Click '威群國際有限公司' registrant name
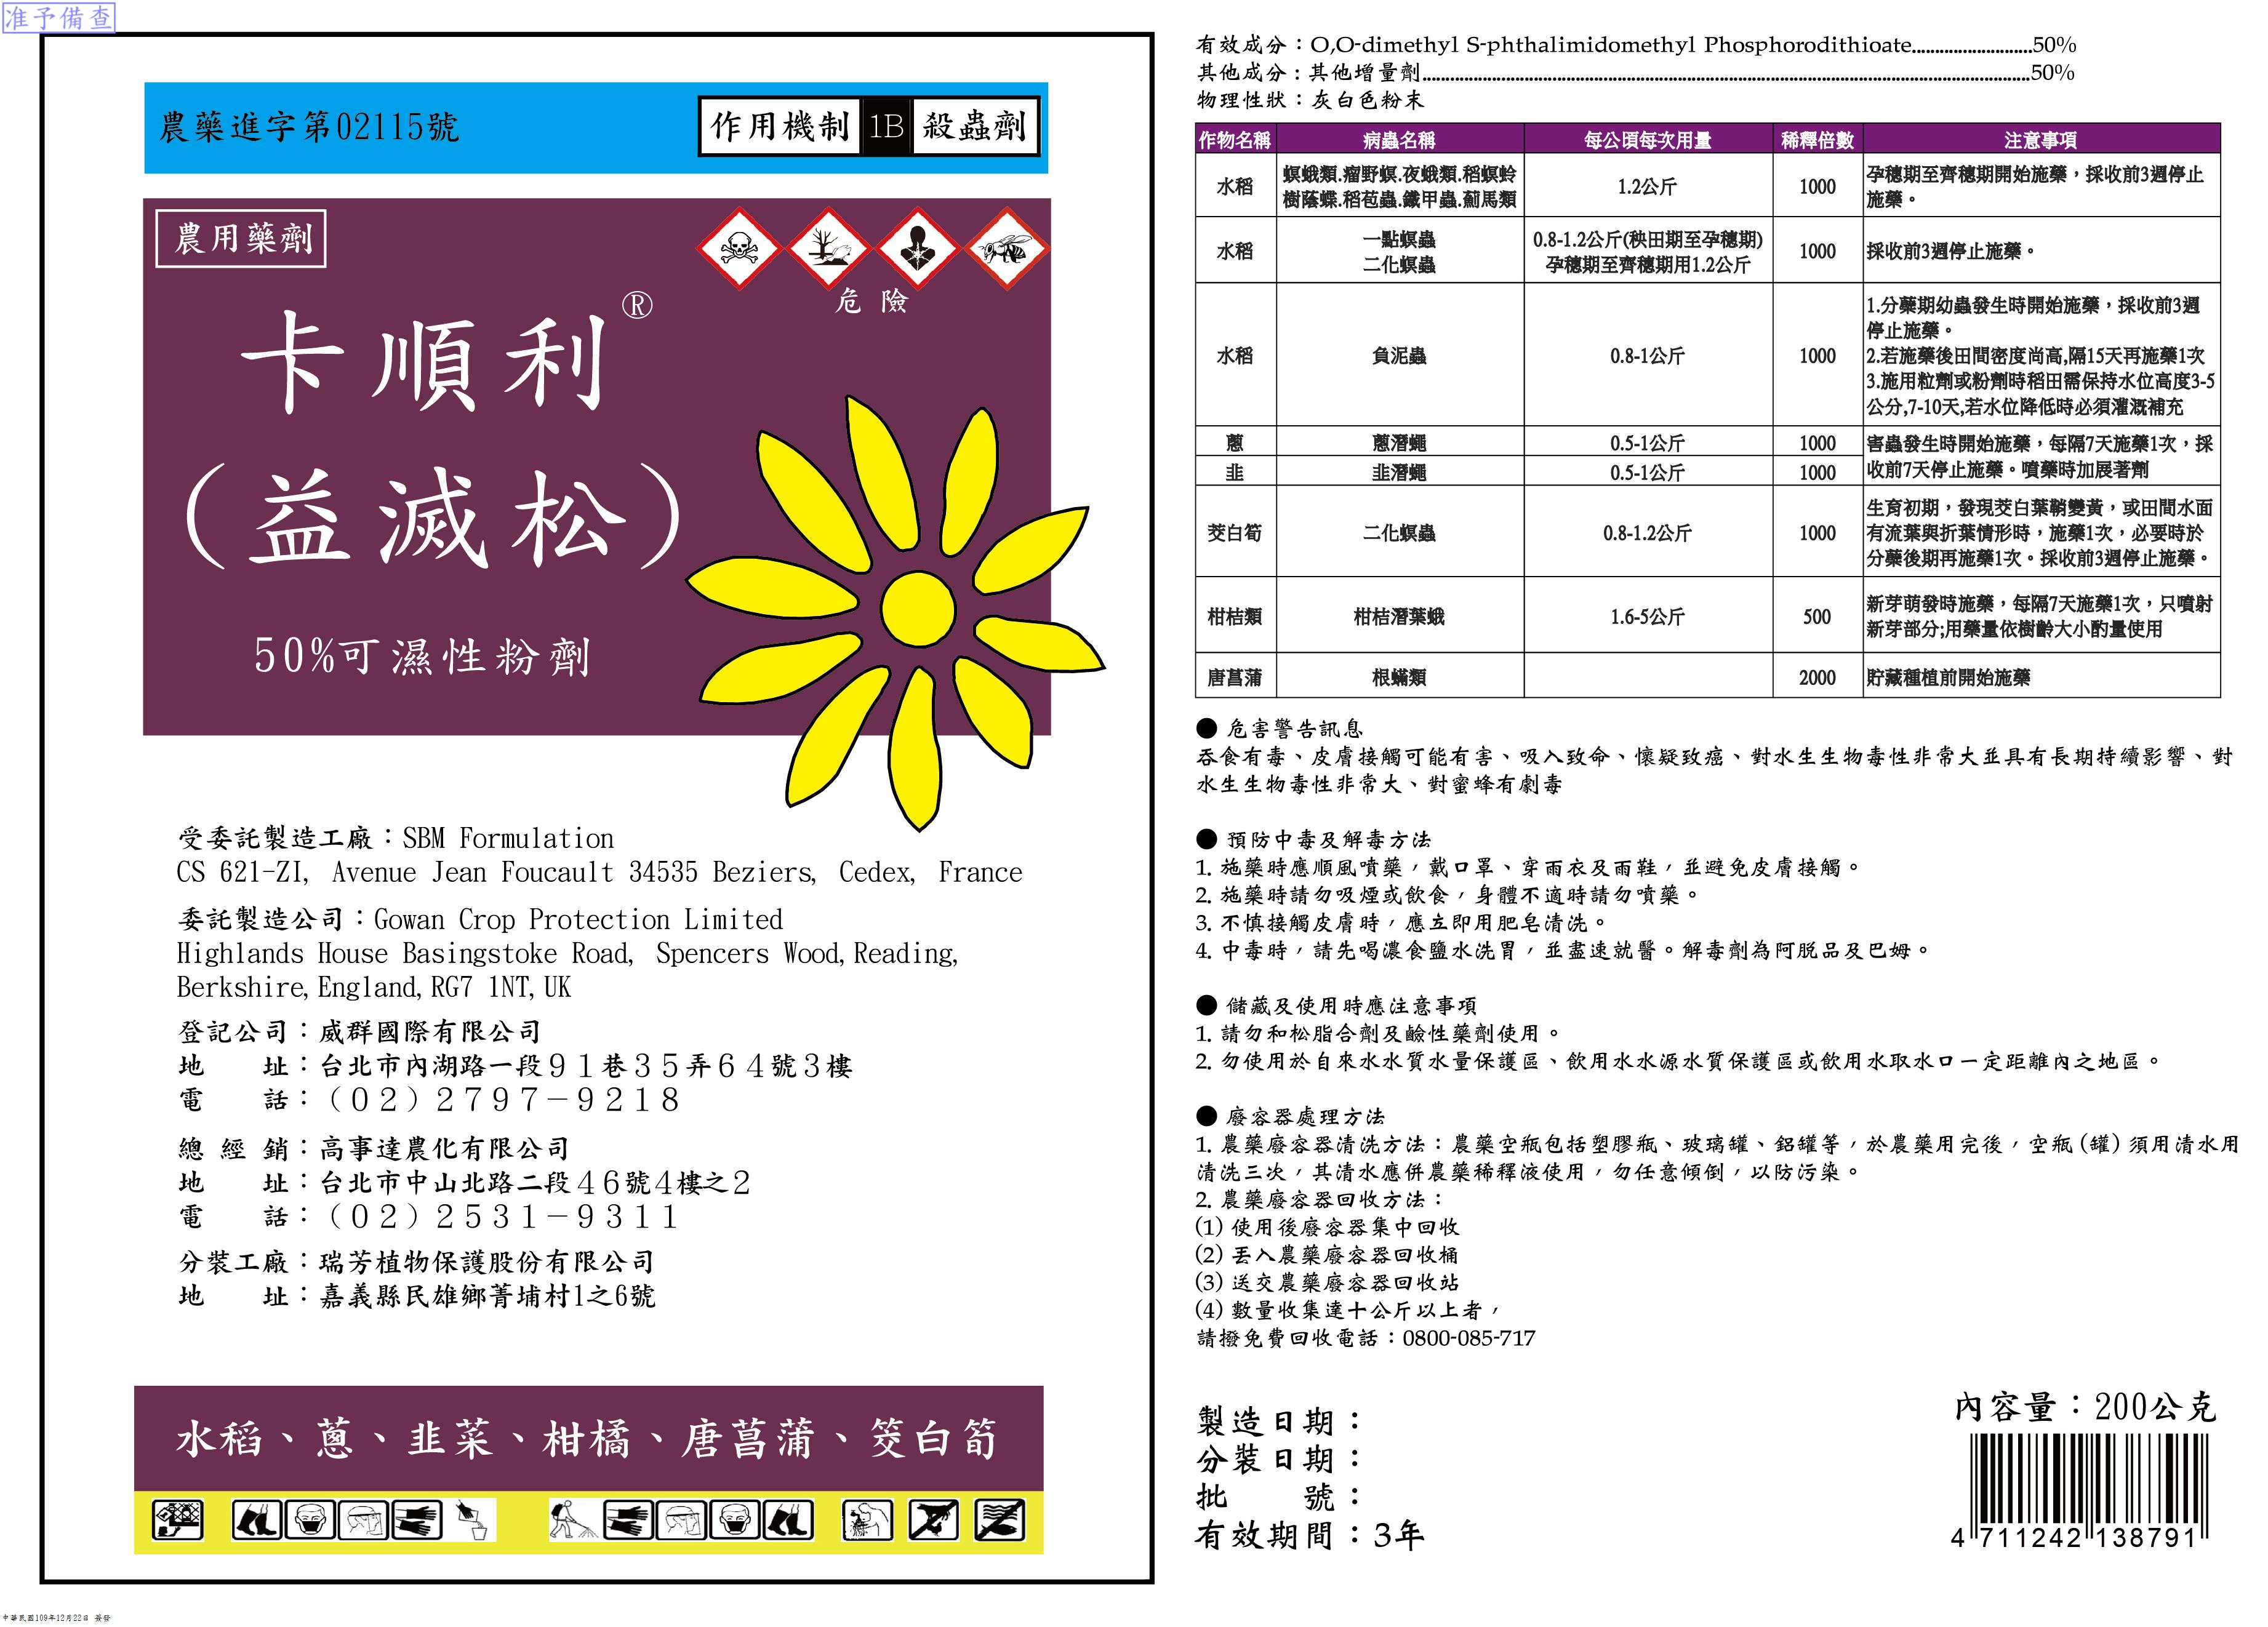Viewport: 2268px width, 1627px height. (430, 1031)
